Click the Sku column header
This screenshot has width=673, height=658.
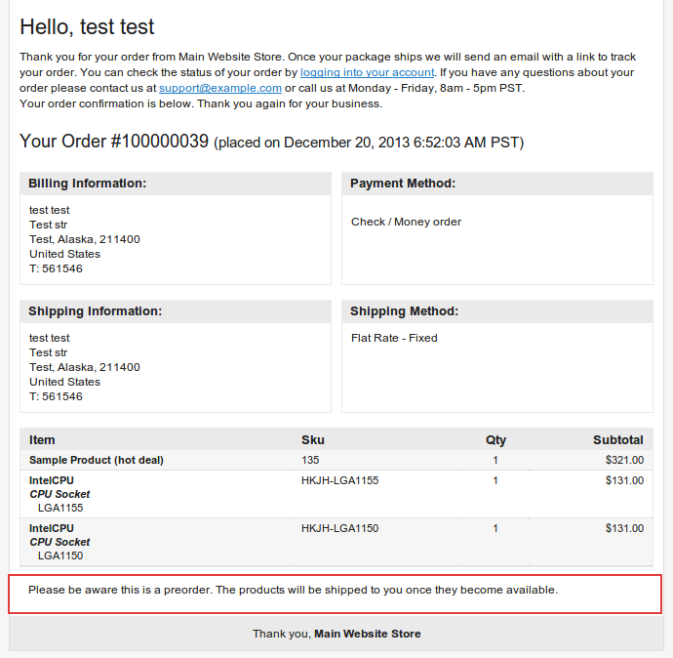(313, 440)
